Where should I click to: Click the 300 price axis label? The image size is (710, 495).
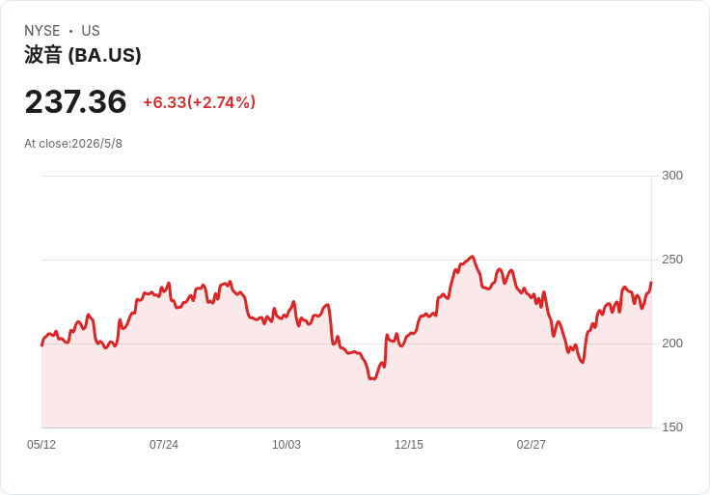tap(672, 176)
